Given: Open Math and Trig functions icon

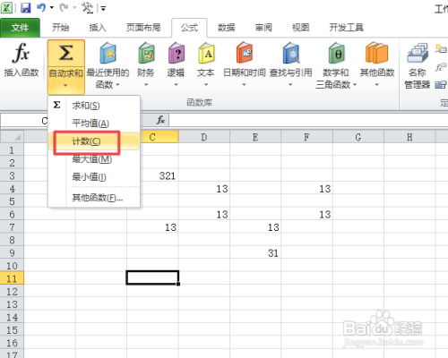Looking at the screenshot, I should tap(336, 53).
